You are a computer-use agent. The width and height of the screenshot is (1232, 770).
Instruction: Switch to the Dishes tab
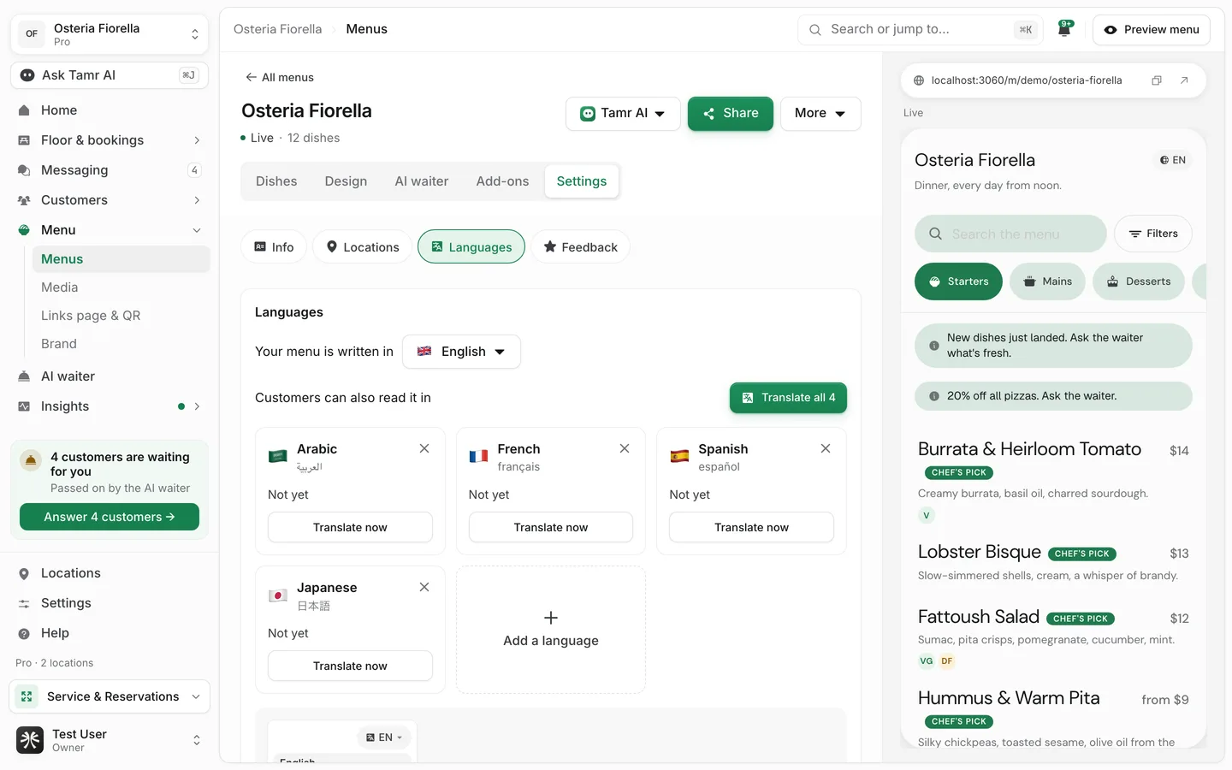(x=276, y=181)
